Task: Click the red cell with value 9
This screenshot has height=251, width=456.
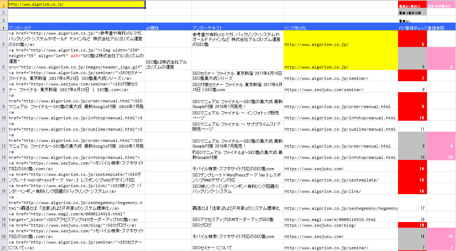Action: [x=413, y=101]
